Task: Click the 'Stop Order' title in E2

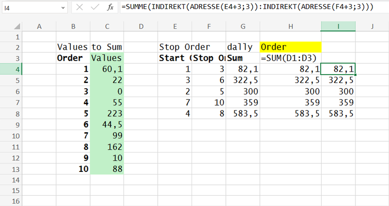Action: 184,47
